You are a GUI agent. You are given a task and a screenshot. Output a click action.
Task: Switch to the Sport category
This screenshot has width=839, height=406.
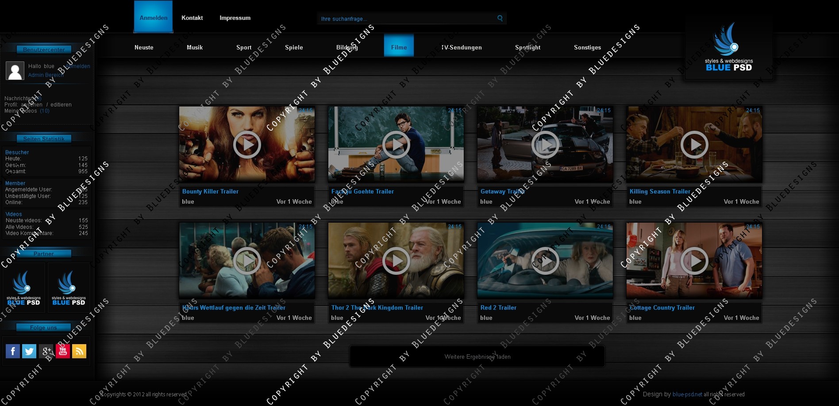(244, 47)
